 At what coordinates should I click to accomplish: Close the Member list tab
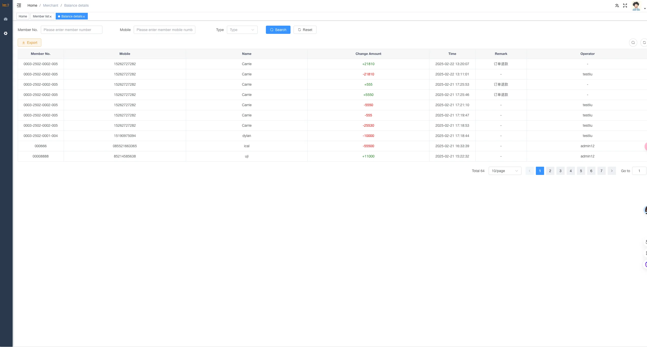tap(51, 17)
